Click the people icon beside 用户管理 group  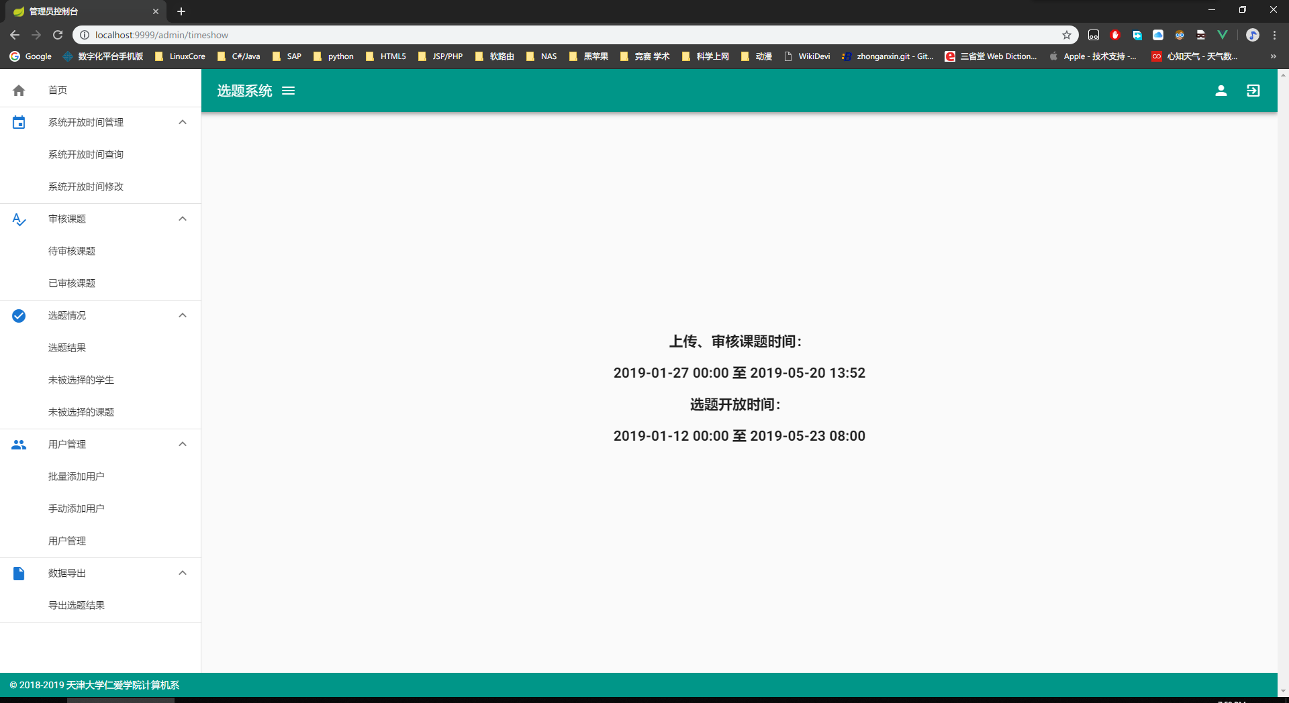[x=19, y=444]
